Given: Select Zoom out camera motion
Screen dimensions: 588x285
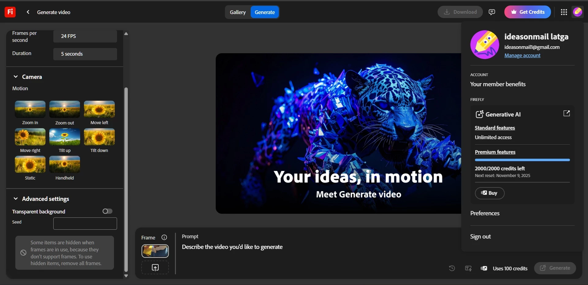Looking at the screenshot, I should (x=65, y=109).
